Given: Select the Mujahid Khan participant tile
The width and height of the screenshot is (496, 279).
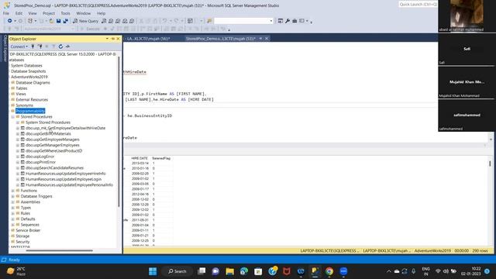Looking at the screenshot, I should click(467, 82).
